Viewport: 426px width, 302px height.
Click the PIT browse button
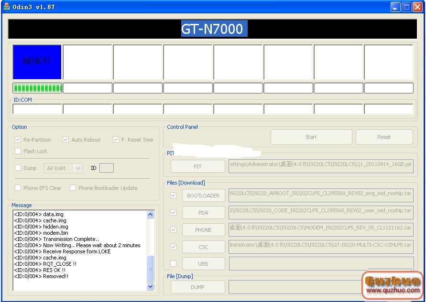[x=198, y=167]
